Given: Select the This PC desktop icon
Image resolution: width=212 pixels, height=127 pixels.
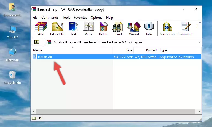Looking at the screenshot, I should tap(12, 32).
